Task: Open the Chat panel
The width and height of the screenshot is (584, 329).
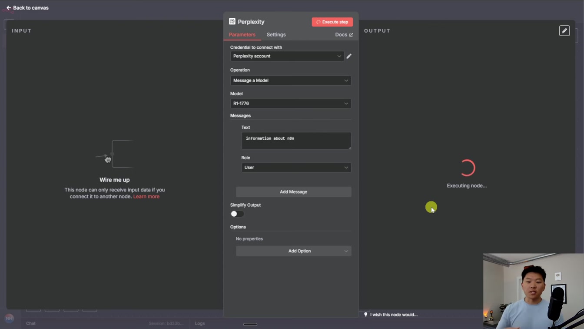Action: pos(31,323)
